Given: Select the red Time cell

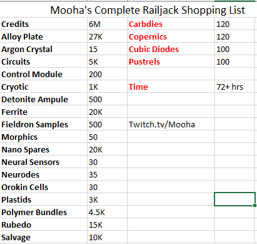Looking at the screenshot, I should click(171, 87).
